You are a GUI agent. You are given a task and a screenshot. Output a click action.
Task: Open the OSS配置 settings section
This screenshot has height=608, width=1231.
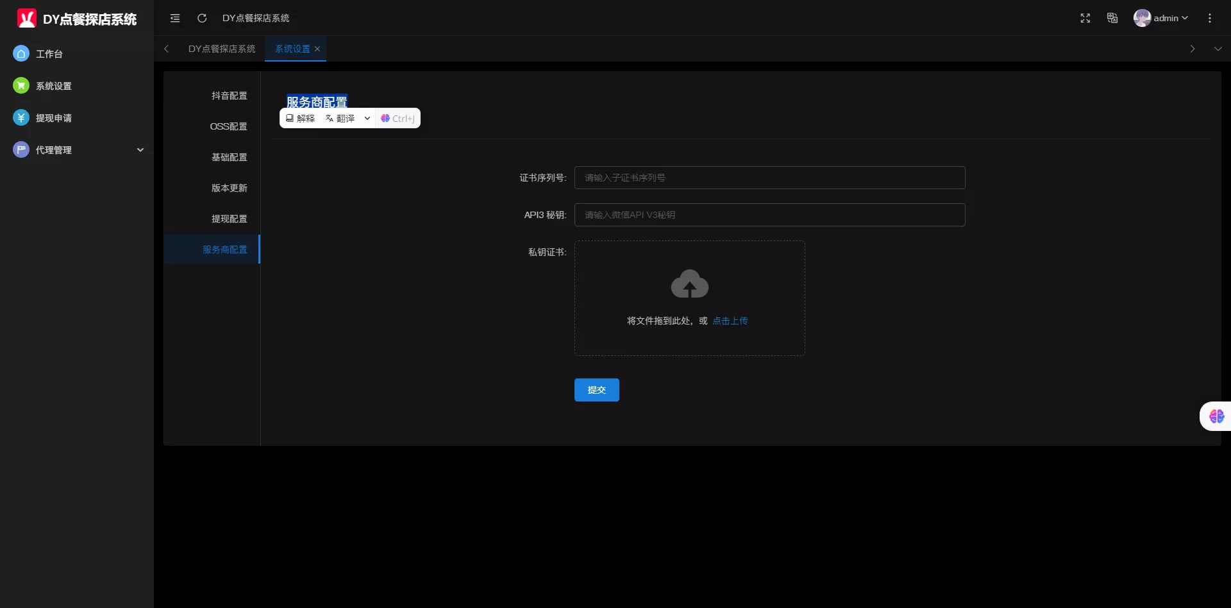228,126
